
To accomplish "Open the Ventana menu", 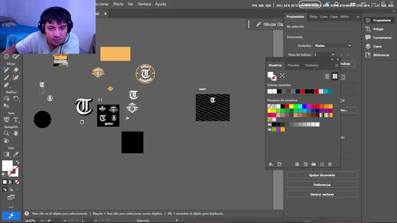I will click(144, 4).
